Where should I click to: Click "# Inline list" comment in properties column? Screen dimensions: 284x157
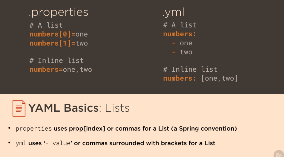(56, 61)
